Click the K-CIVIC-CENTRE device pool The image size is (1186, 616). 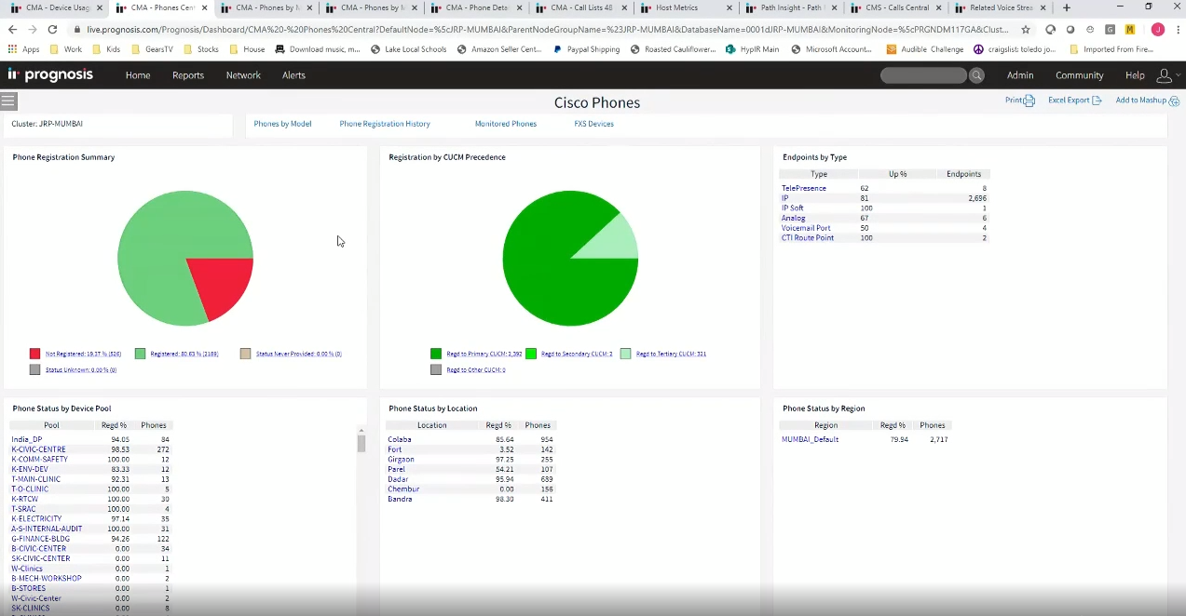[x=38, y=449]
